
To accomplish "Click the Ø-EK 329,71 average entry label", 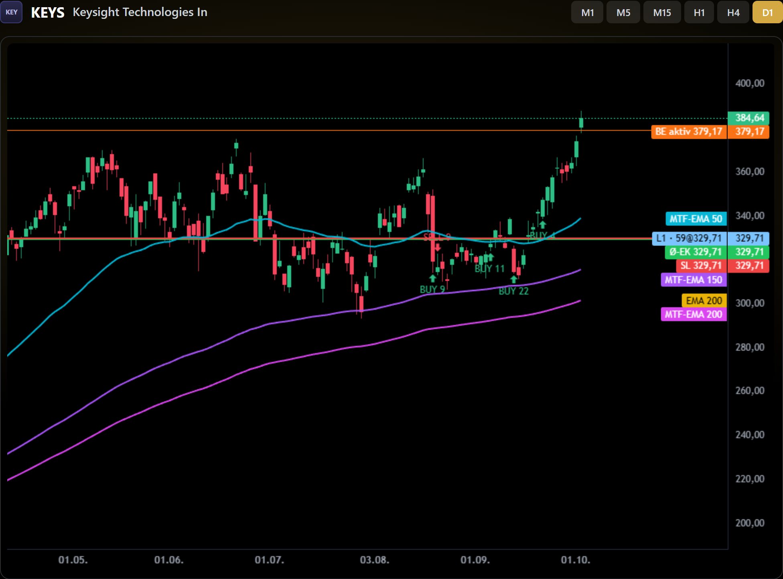I will coord(696,252).
